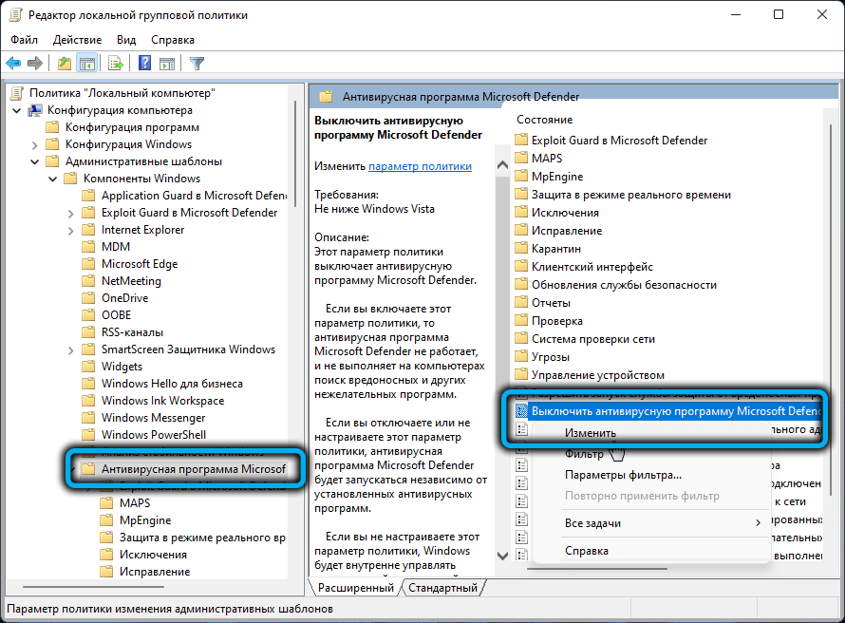Open the Вид menu
The image size is (845, 623).
coord(126,40)
